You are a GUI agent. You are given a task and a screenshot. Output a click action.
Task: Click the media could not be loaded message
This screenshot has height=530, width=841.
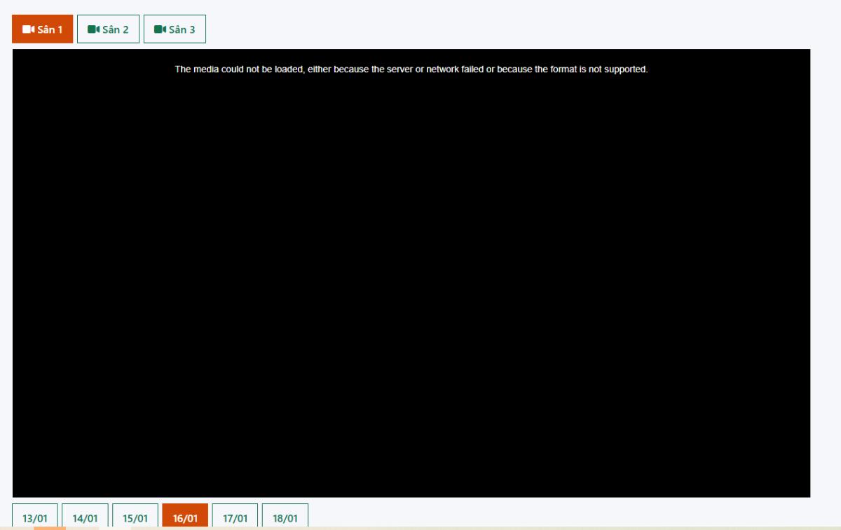pos(411,69)
